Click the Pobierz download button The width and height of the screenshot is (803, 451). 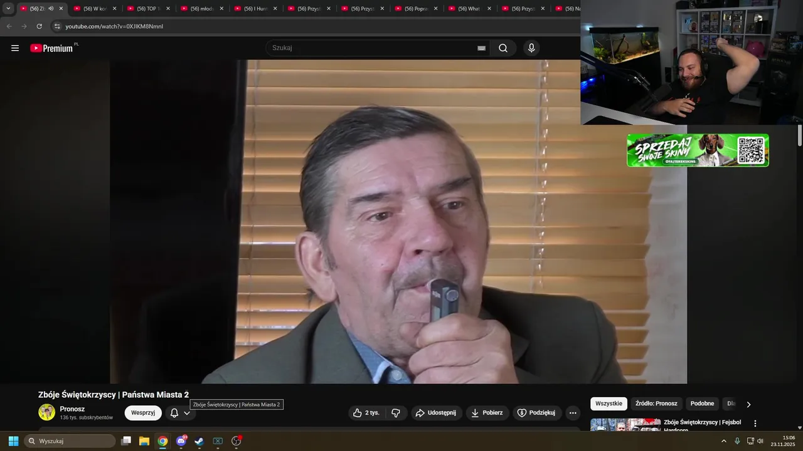487,413
